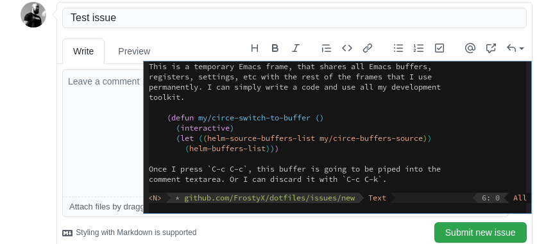Click the Submit new issue button
Viewport: 537px width, 244px height.
pyautogui.click(x=480, y=232)
